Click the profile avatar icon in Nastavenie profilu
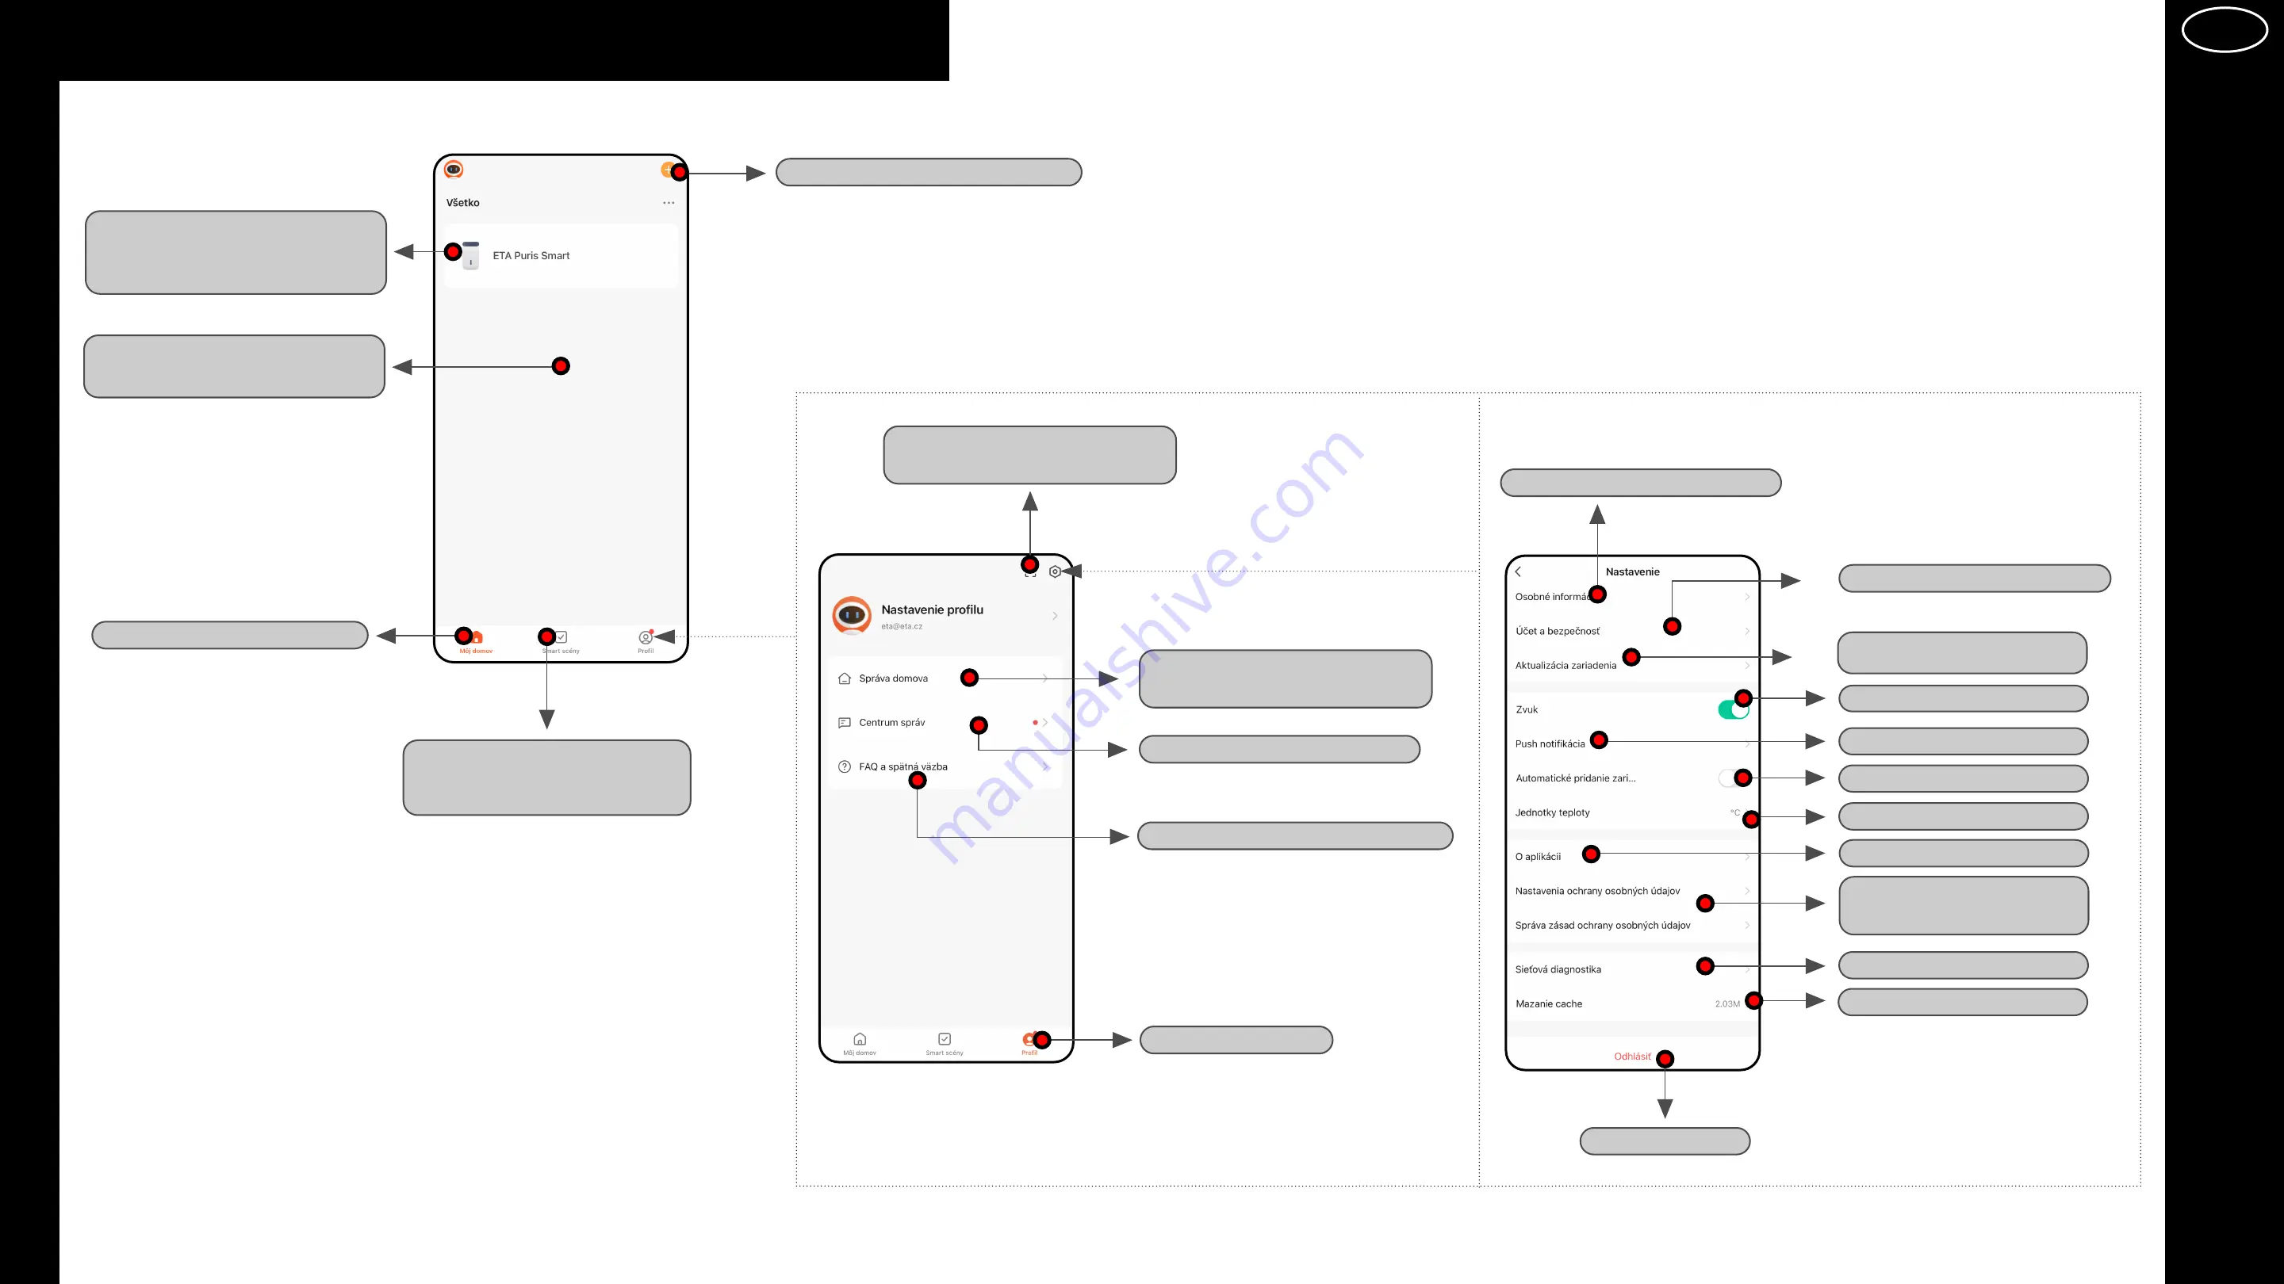The image size is (2284, 1284). pyautogui.click(x=853, y=616)
